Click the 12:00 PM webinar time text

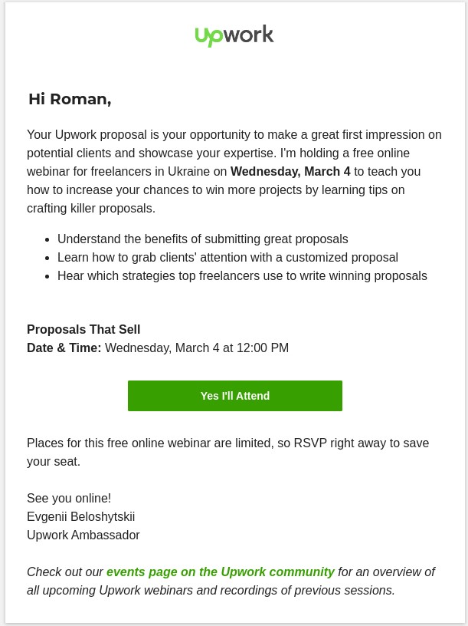[x=263, y=348]
